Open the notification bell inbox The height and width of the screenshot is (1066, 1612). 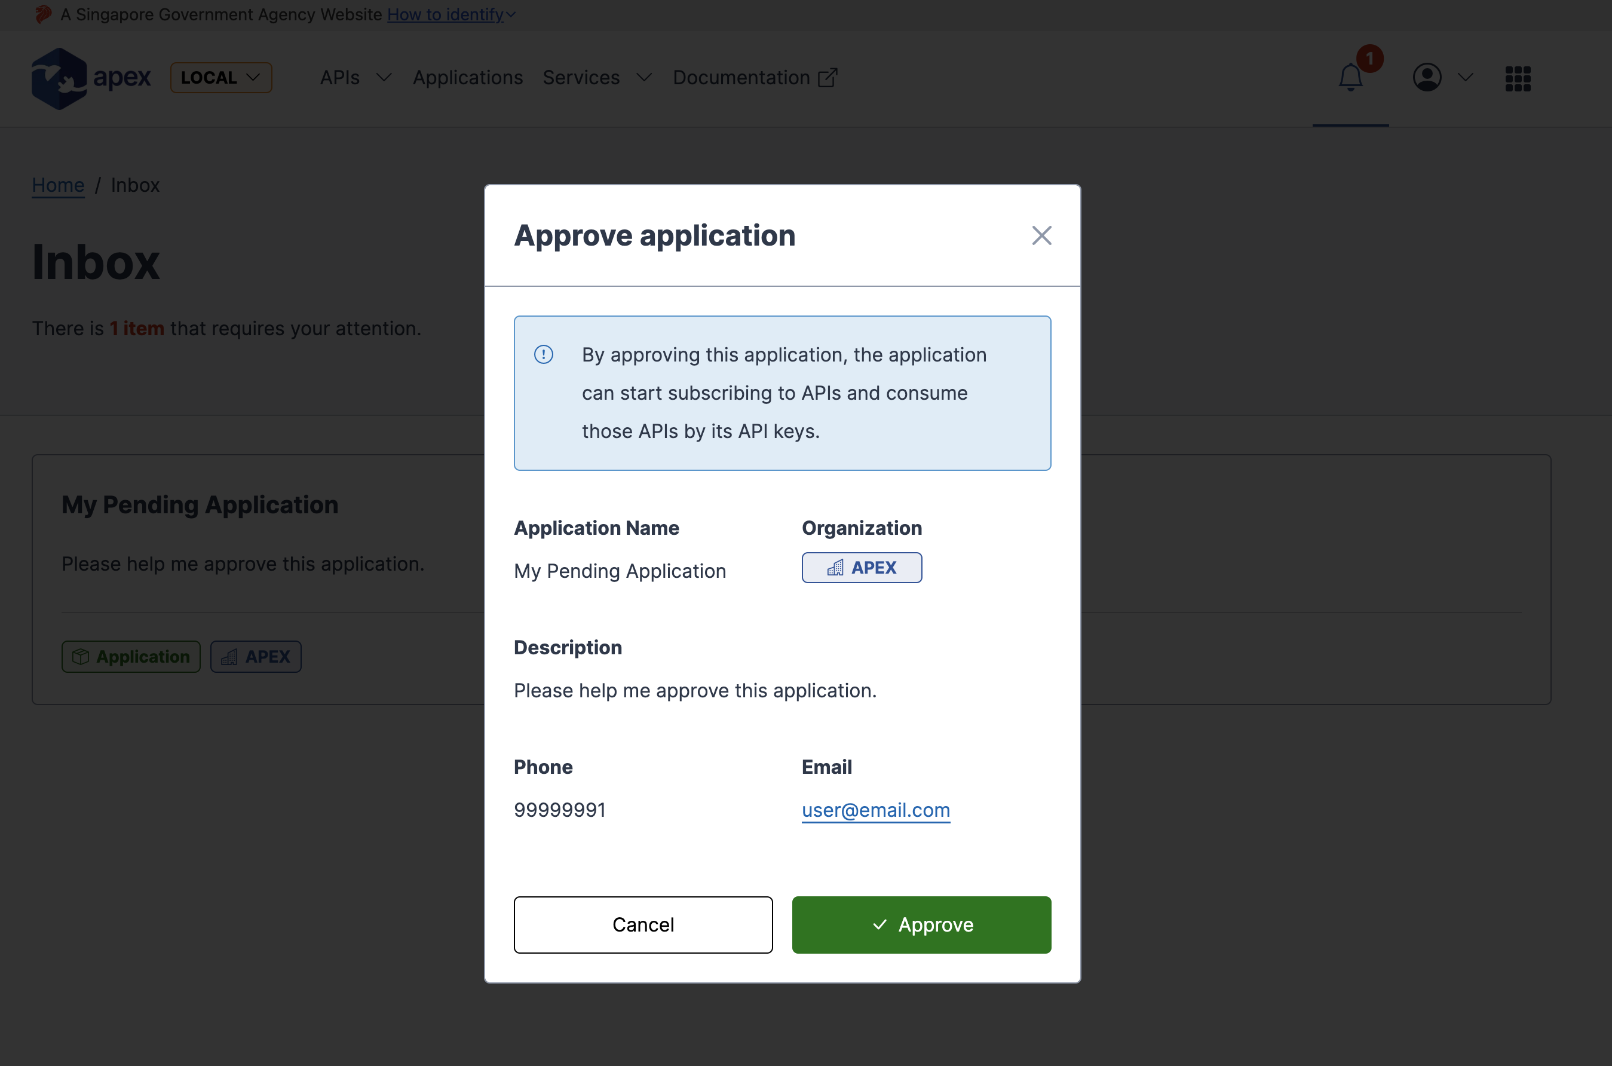pos(1350,77)
